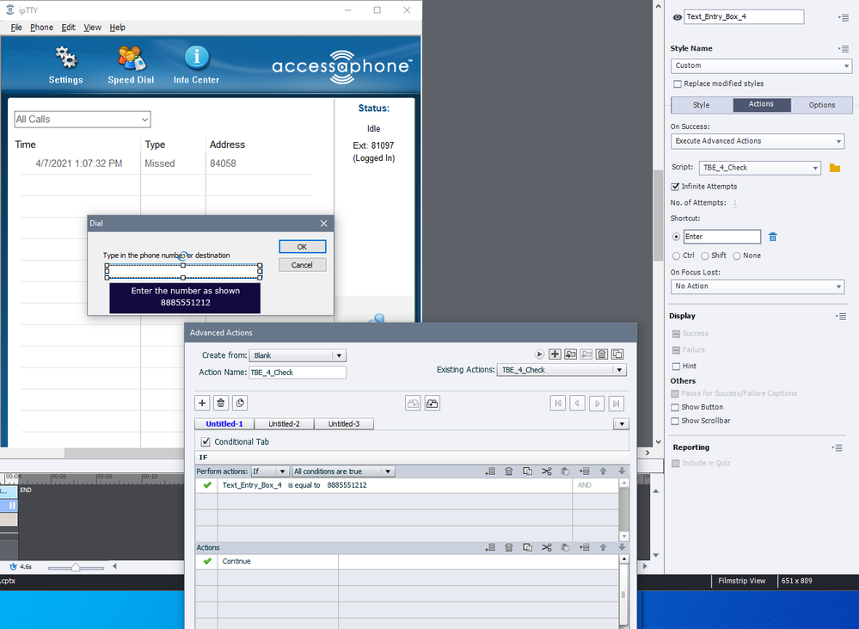Screen dimensions: 859x629
Task: Expand the Create from Blank dropdown
Action: (x=341, y=355)
